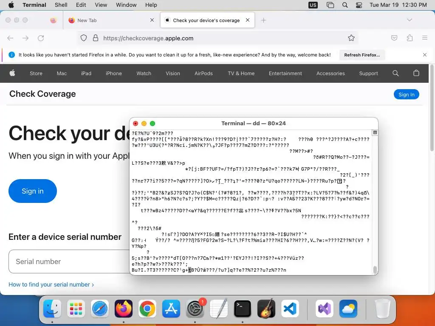Open Watch in Apple navigation

[144, 73]
